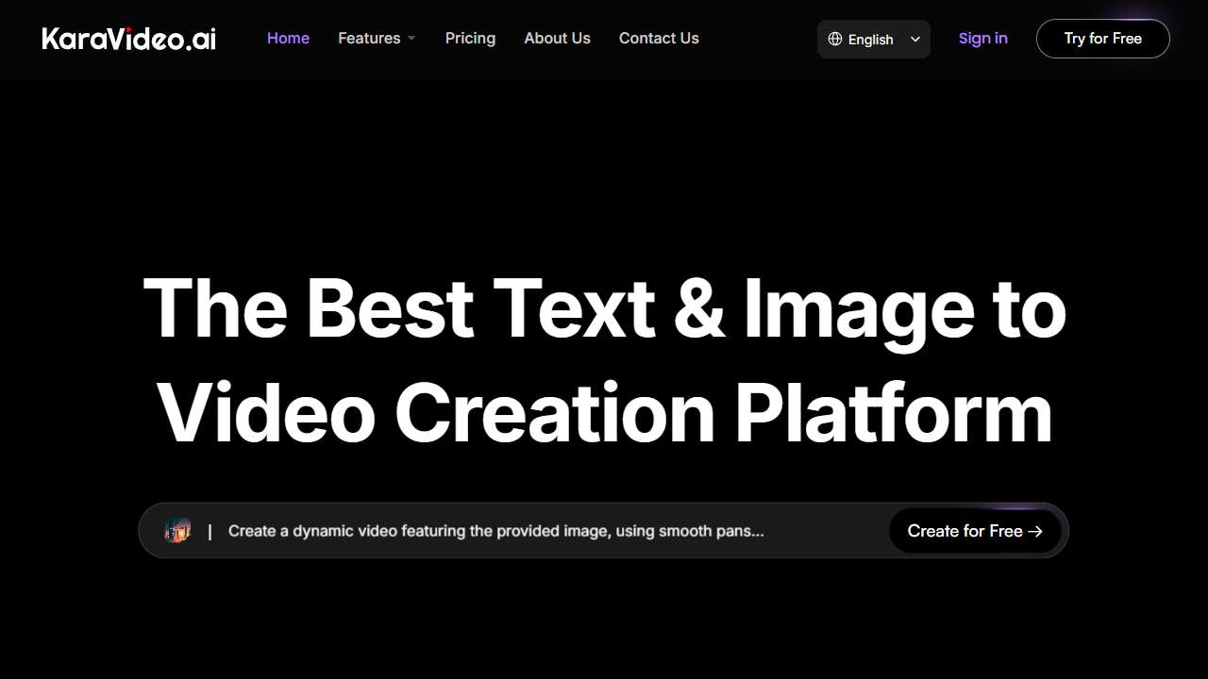This screenshot has height=679, width=1208.
Task: Open the English language dropdown
Action: (871, 39)
